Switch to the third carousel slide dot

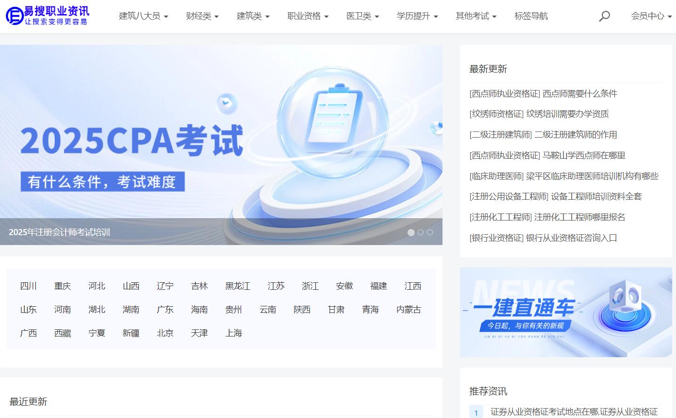click(x=430, y=232)
